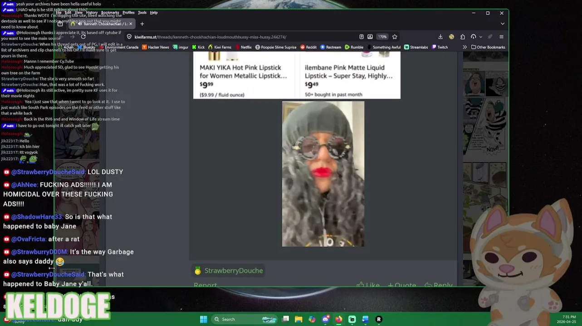Show more bookmarks via the overflow chevron

pos(465,47)
